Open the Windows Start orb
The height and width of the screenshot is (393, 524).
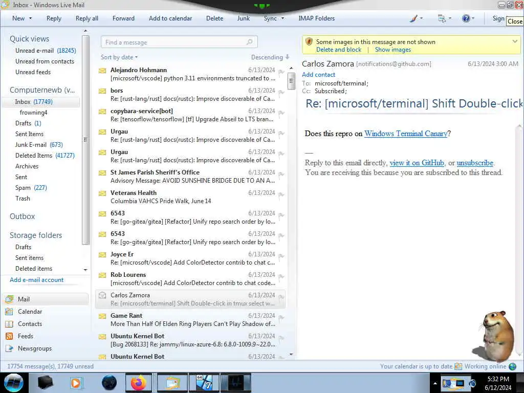point(14,383)
